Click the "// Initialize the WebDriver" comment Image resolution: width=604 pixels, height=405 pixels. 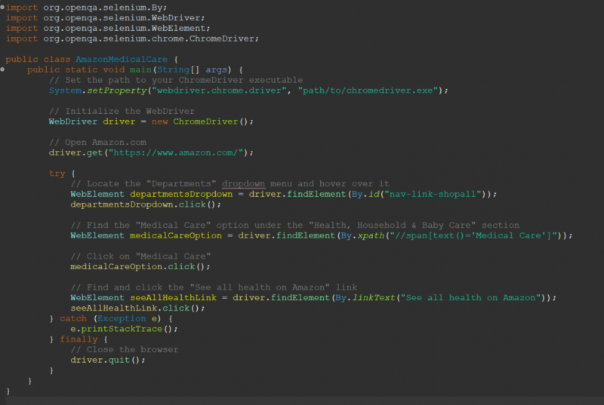122,111
